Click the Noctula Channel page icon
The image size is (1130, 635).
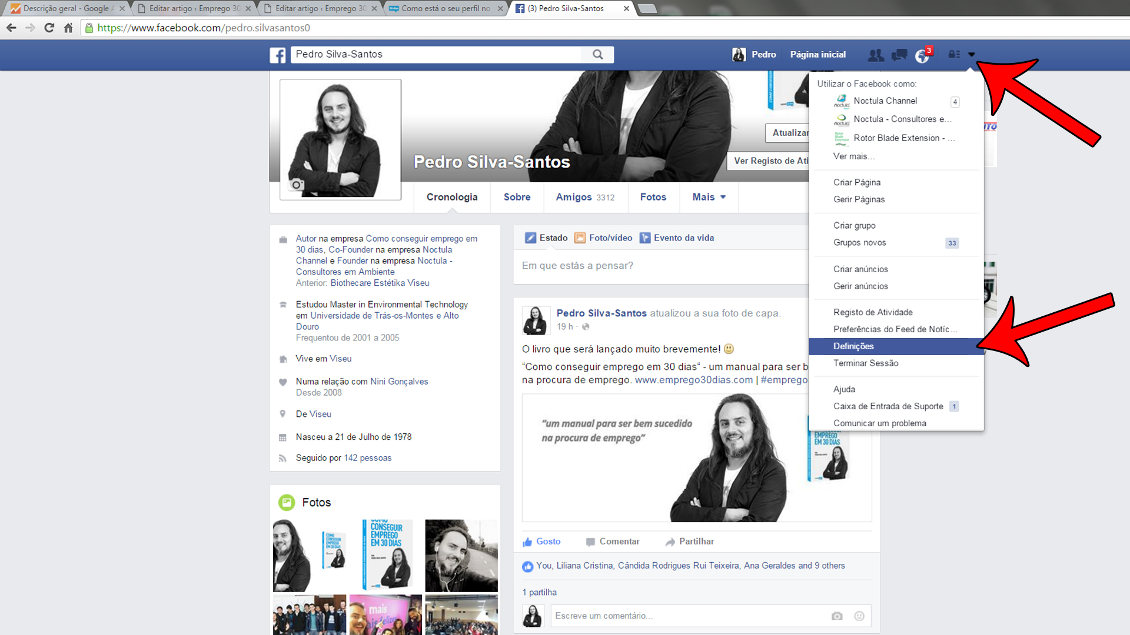842,101
